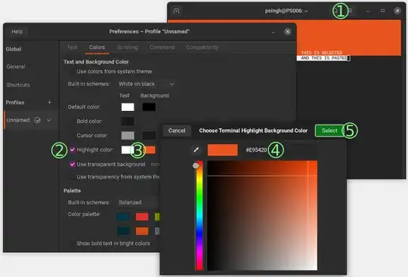Add a new profile with plus icon
Screen dimensions: 408x277
tap(49, 103)
